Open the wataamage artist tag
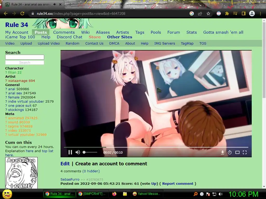Image resolution: width=266 pixels, height=199 pixels. (18, 81)
